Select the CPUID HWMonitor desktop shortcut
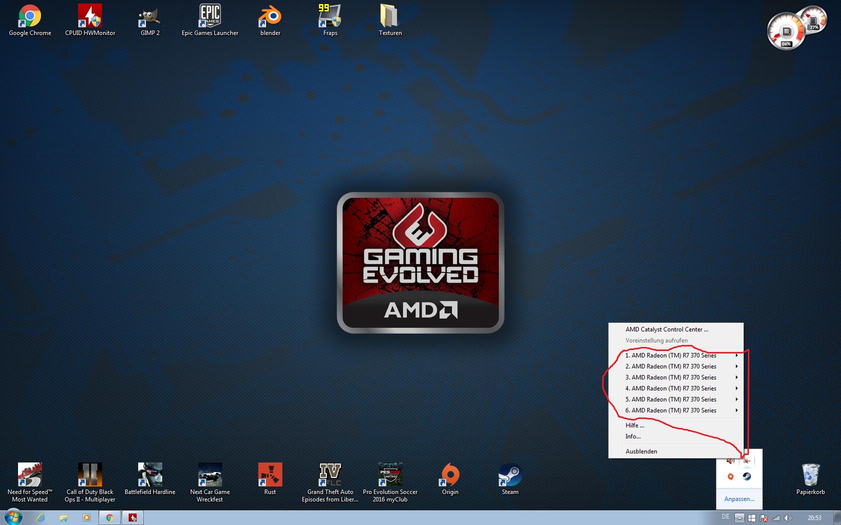 [90, 21]
